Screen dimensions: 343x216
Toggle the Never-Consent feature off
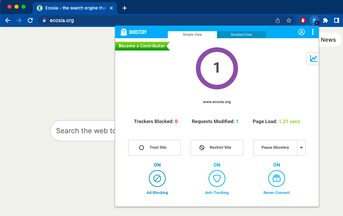coord(277,178)
